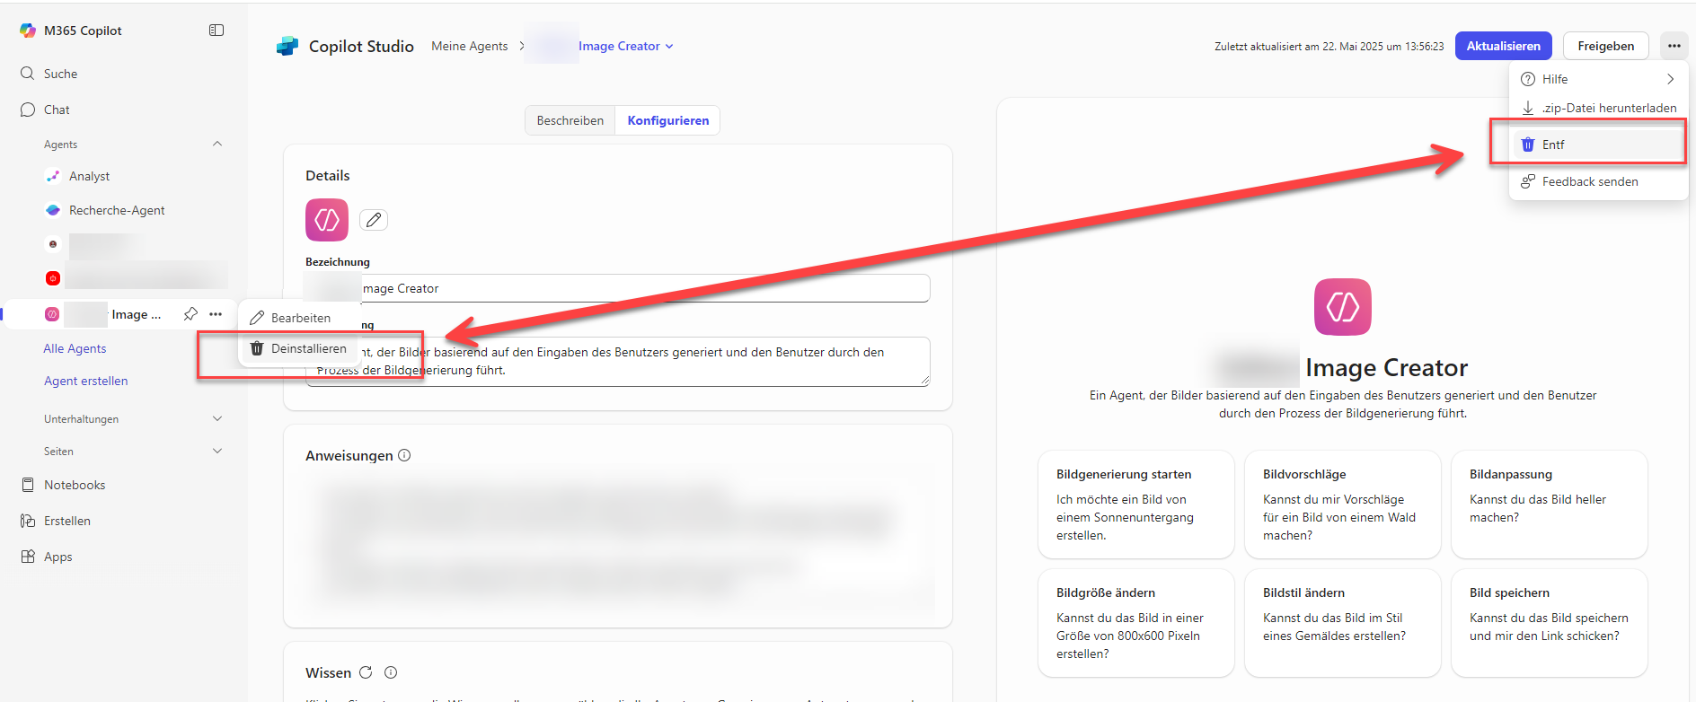Open the three-dots menu next to Image agent

tap(216, 314)
